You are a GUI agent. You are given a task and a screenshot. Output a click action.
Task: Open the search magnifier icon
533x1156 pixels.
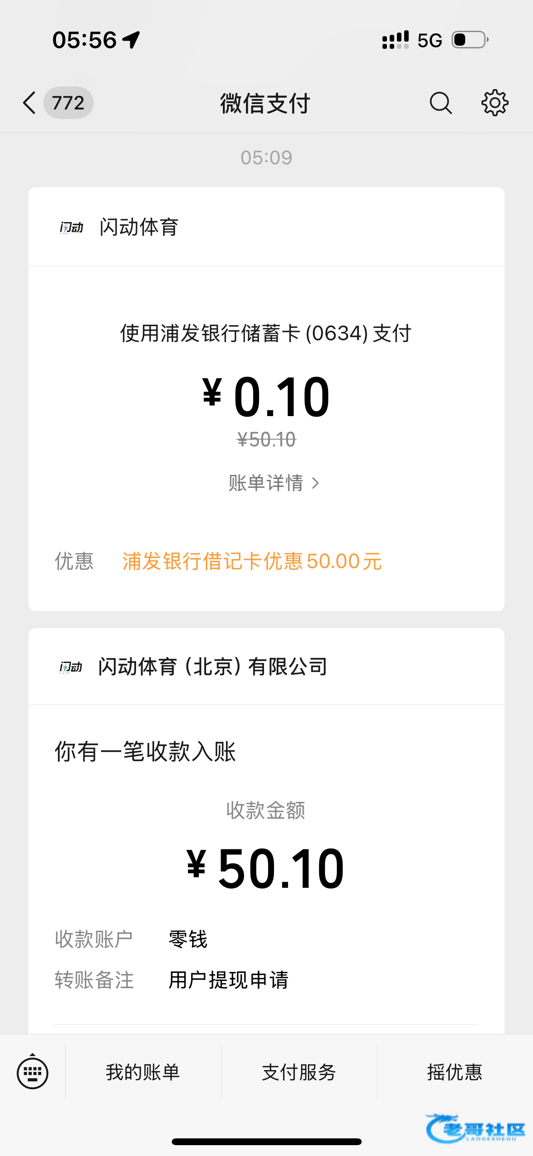(x=440, y=103)
